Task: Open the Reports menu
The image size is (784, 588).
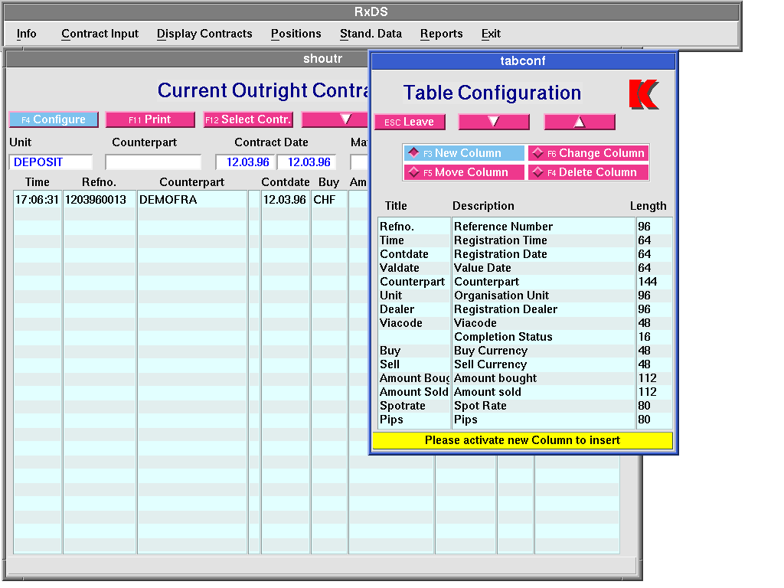Action: tap(442, 34)
